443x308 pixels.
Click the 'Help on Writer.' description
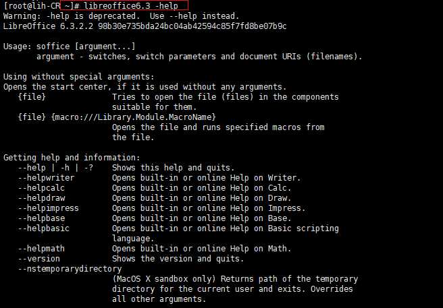click(206, 178)
